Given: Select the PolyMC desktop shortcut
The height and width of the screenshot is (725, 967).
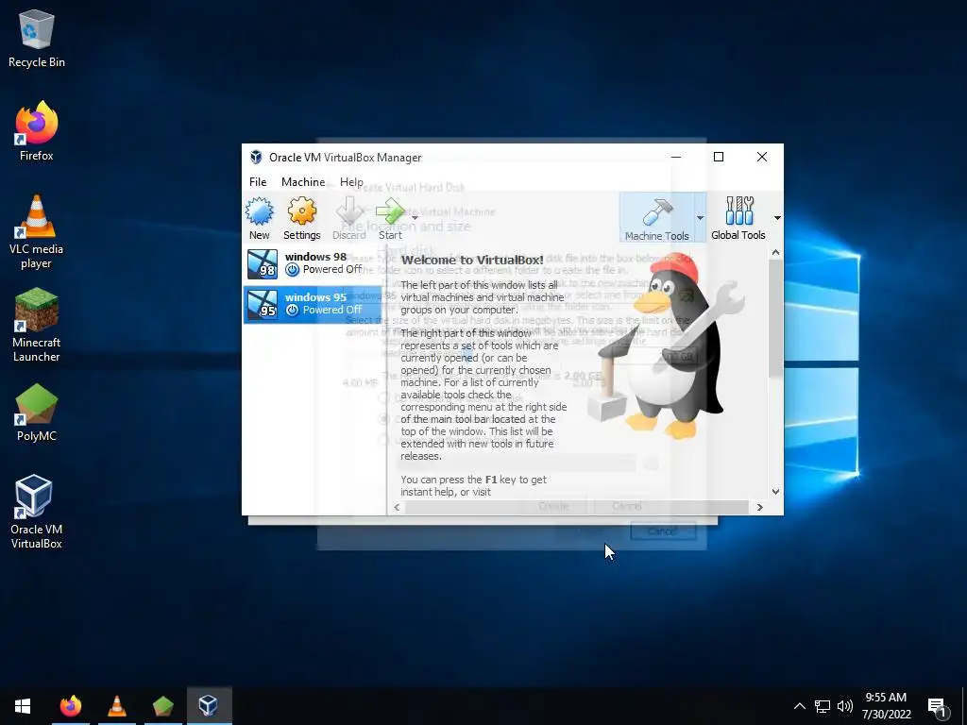Looking at the screenshot, I should tap(37, 413).
